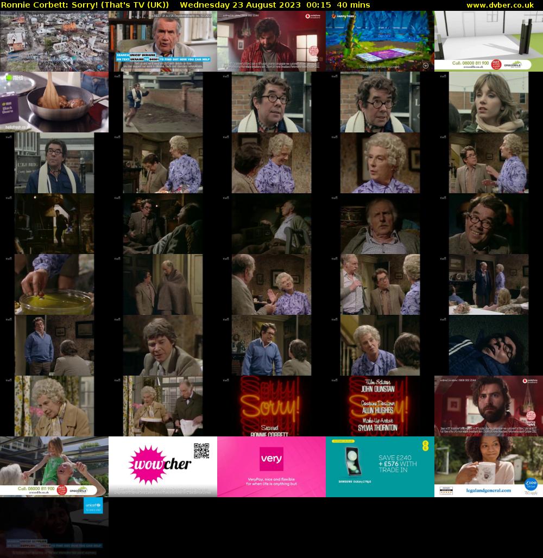The height and width of the screenshot is (558, 543).
Task: Select the duration '40 mins'
Action: 353,5
